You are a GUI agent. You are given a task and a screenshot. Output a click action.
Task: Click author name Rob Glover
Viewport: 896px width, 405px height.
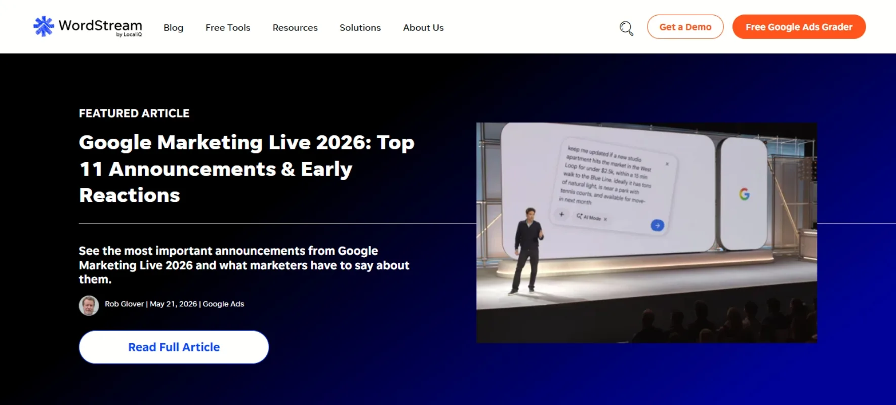pyautogui.click(x=125, y=304)
